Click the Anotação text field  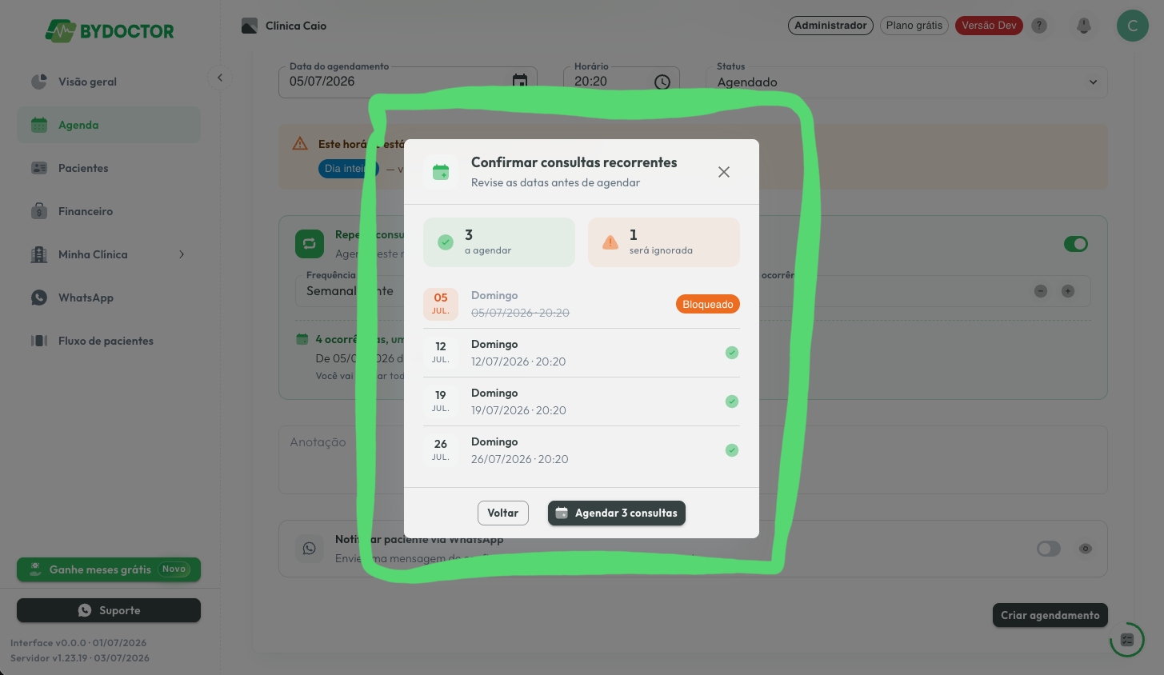coord(693,460)
